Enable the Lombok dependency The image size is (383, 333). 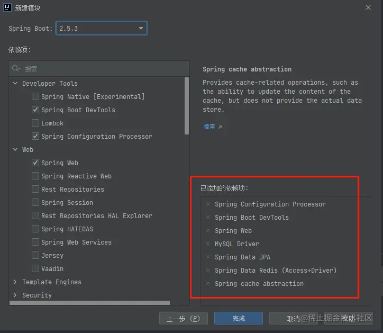(35, 123)
